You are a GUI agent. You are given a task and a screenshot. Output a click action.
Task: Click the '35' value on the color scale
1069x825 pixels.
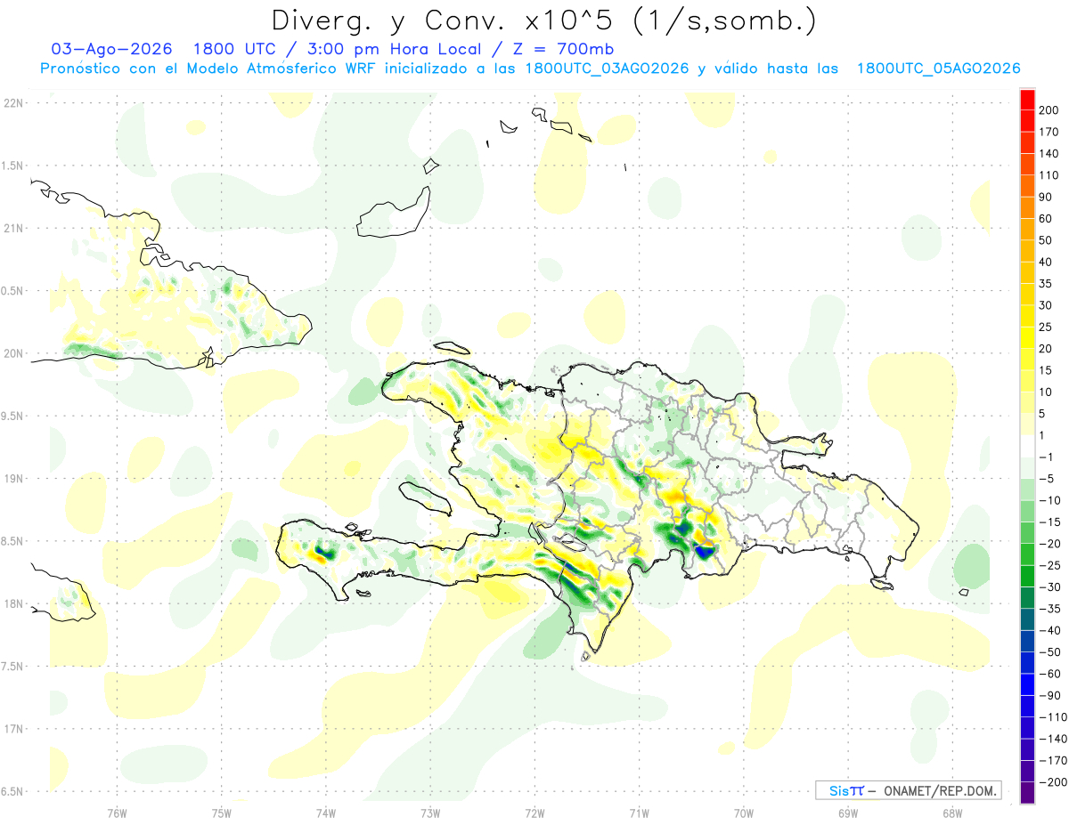1046,284
